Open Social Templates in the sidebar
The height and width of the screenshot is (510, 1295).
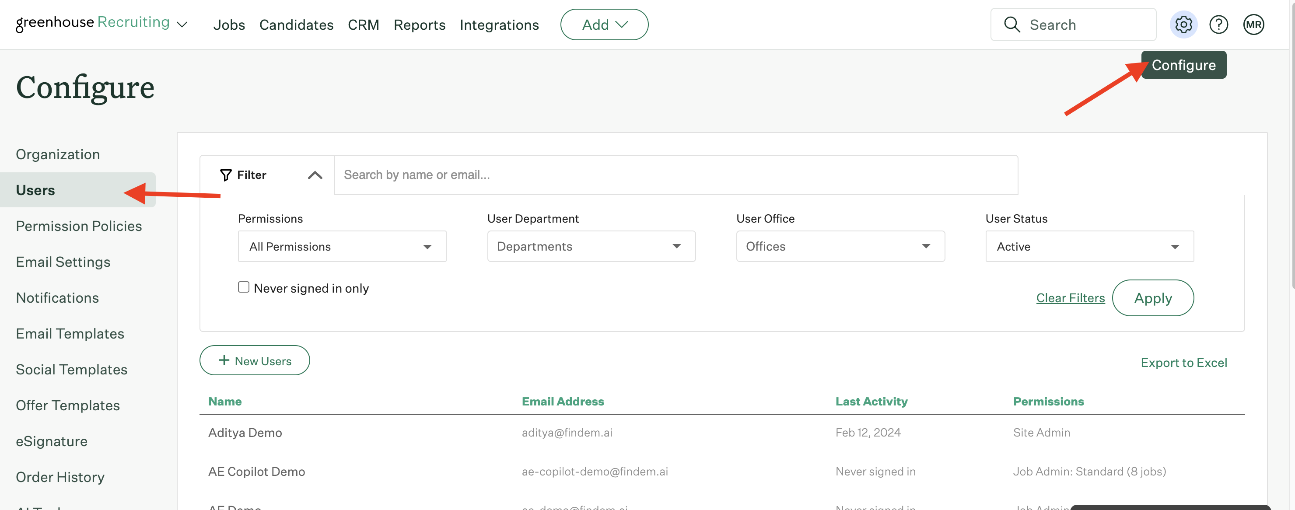pos(71,369)
